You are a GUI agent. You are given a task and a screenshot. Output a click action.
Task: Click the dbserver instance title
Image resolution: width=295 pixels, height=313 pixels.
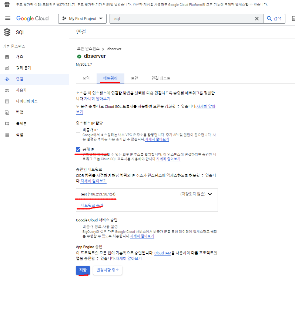[x=95, y=56]
